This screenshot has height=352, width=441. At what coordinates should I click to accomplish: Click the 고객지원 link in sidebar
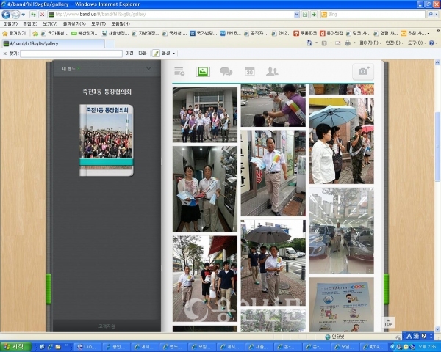coord(107,325)
